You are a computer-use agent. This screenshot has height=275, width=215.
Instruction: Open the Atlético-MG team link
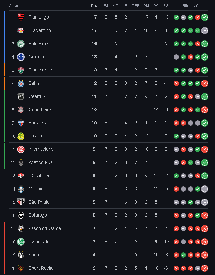(40, 162)
